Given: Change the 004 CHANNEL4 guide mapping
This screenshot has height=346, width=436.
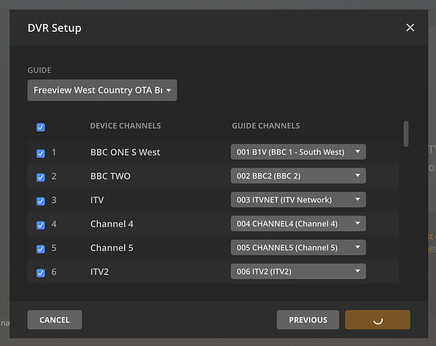Looking at the screenshot, I should pos(298,224).
